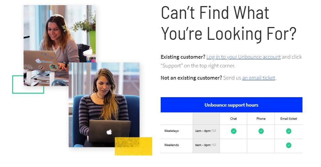
Task: Click the 'Can't Find What You're Looking For?' heading
Action: [x=229, y=23]
